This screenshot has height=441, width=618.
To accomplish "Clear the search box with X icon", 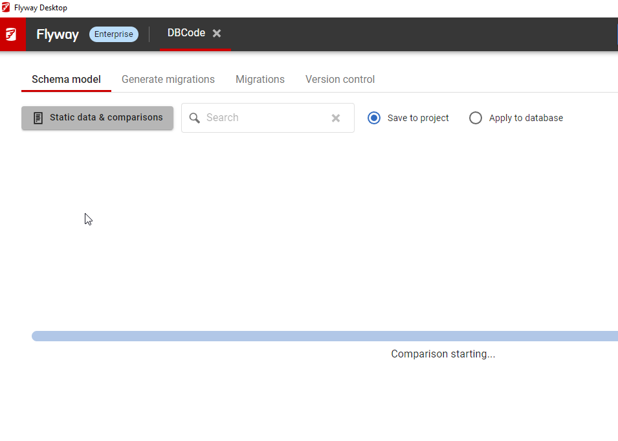I will point(336,118).
